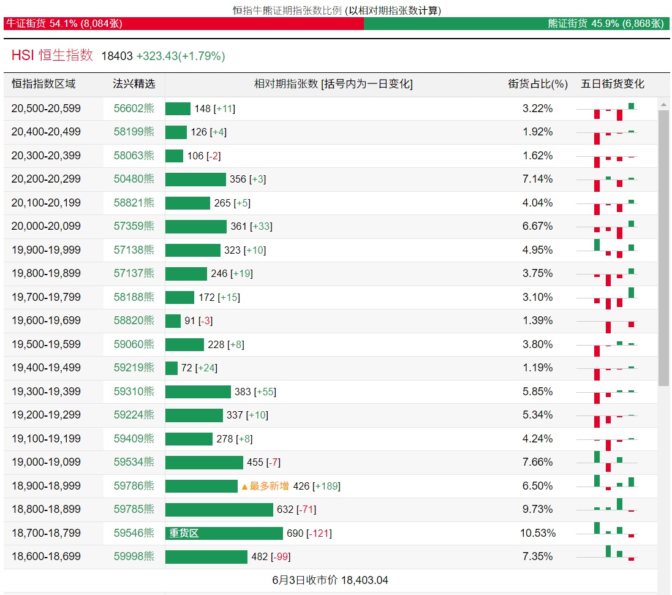Open the 59546熊 link in the 18,700-18,799 row
The height and width of the screenshot is (595, 672).
click(134, 533)
